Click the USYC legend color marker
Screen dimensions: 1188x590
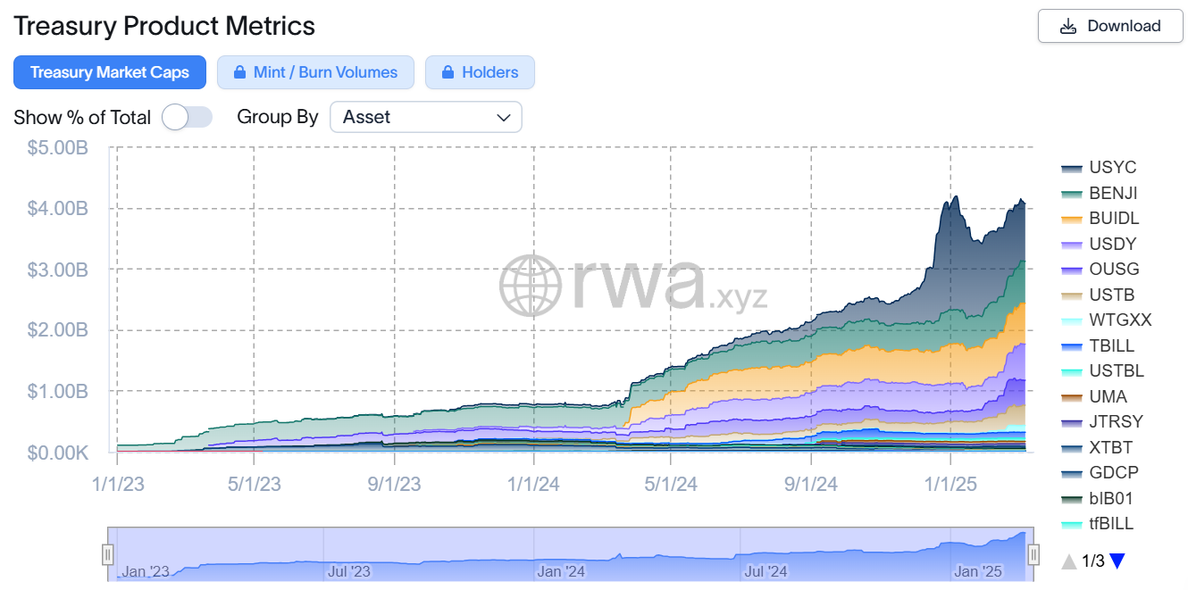[x=1072, y=168]
